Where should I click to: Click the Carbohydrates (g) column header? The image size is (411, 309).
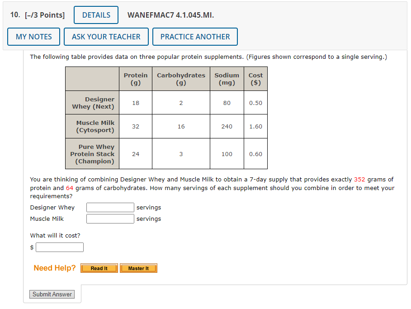tap(181, 79)
